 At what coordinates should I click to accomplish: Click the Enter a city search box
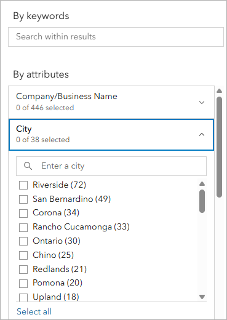[x=111, y=166]
